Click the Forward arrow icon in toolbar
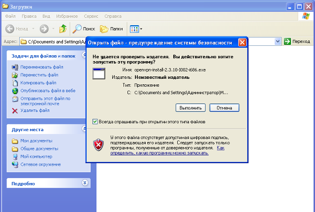This screenshot has height=212, width=315. [44, 29]
